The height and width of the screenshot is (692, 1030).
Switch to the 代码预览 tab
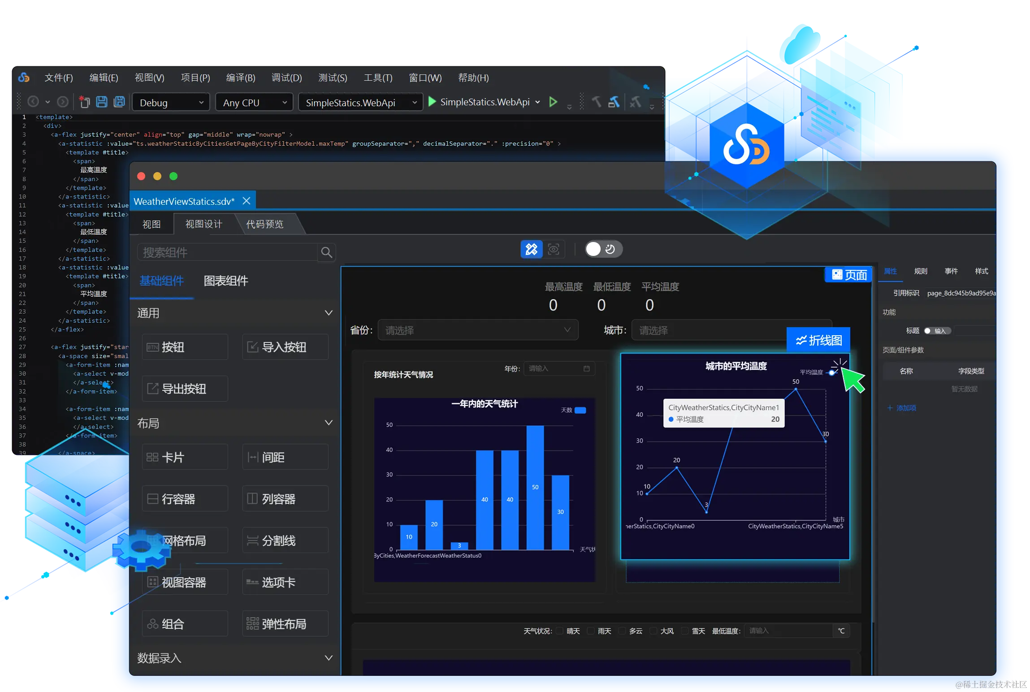pyautogui.click(x=264, y=224)
